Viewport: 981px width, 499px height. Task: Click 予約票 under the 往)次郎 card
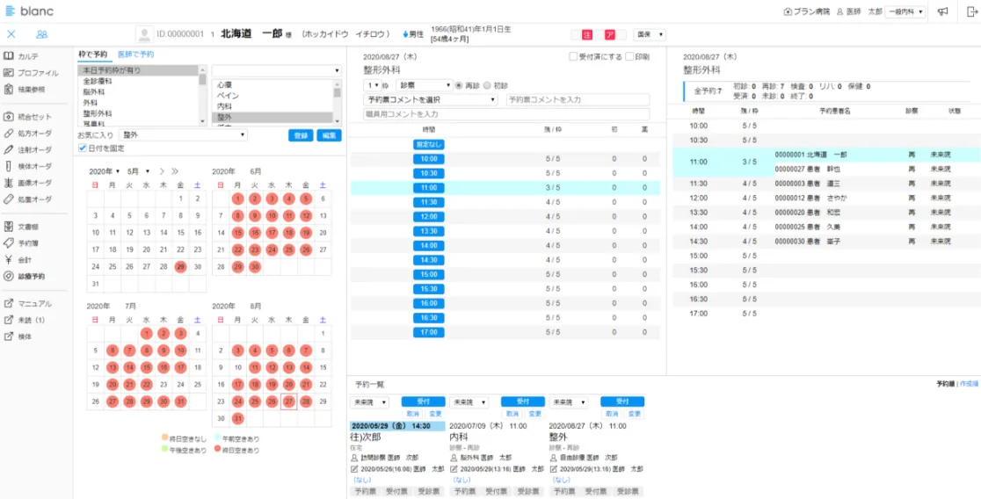[x=365, y=492]
